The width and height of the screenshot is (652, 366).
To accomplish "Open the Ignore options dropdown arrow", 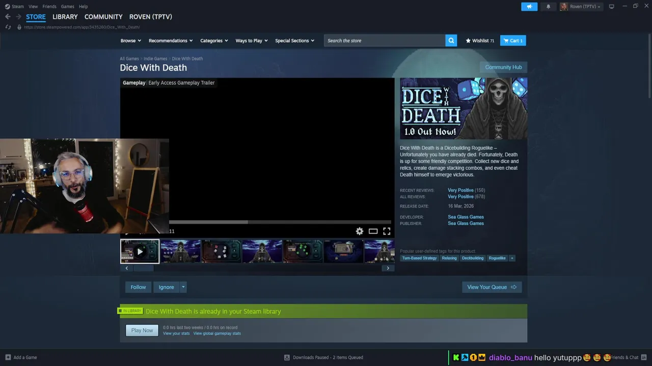I will [x=183, y=287].
